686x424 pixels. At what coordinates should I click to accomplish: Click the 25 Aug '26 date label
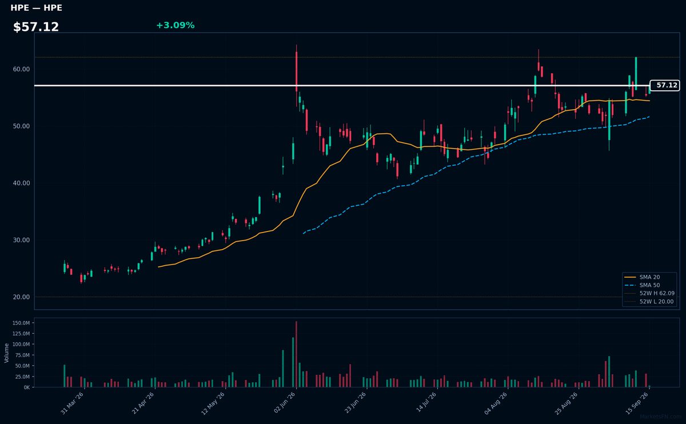coord(565,403)
